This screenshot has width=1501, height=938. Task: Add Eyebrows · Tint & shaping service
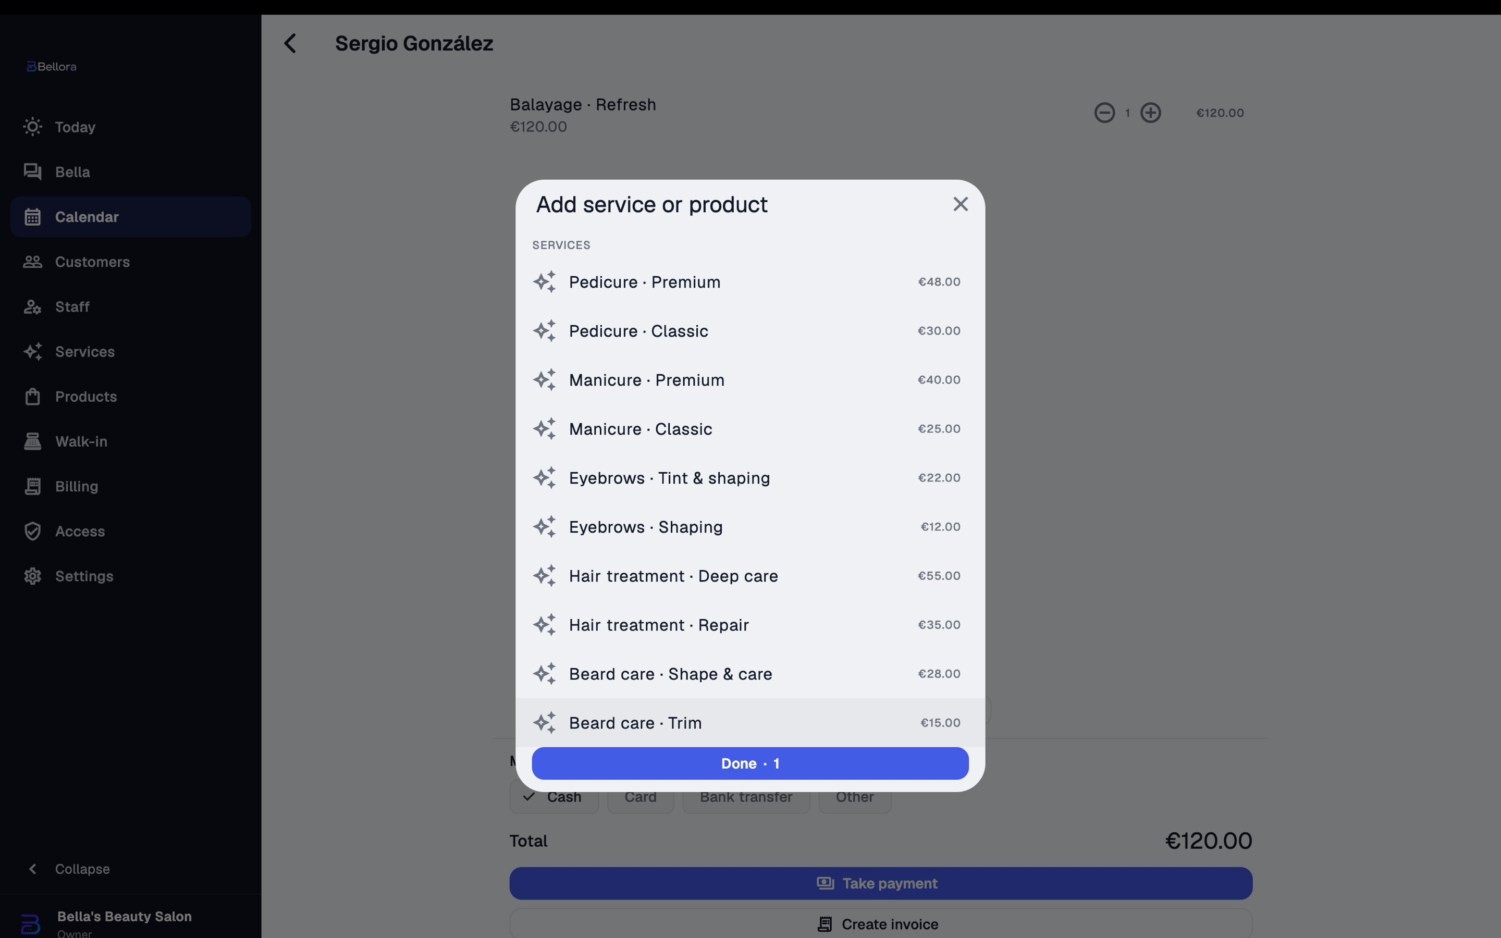750,478
